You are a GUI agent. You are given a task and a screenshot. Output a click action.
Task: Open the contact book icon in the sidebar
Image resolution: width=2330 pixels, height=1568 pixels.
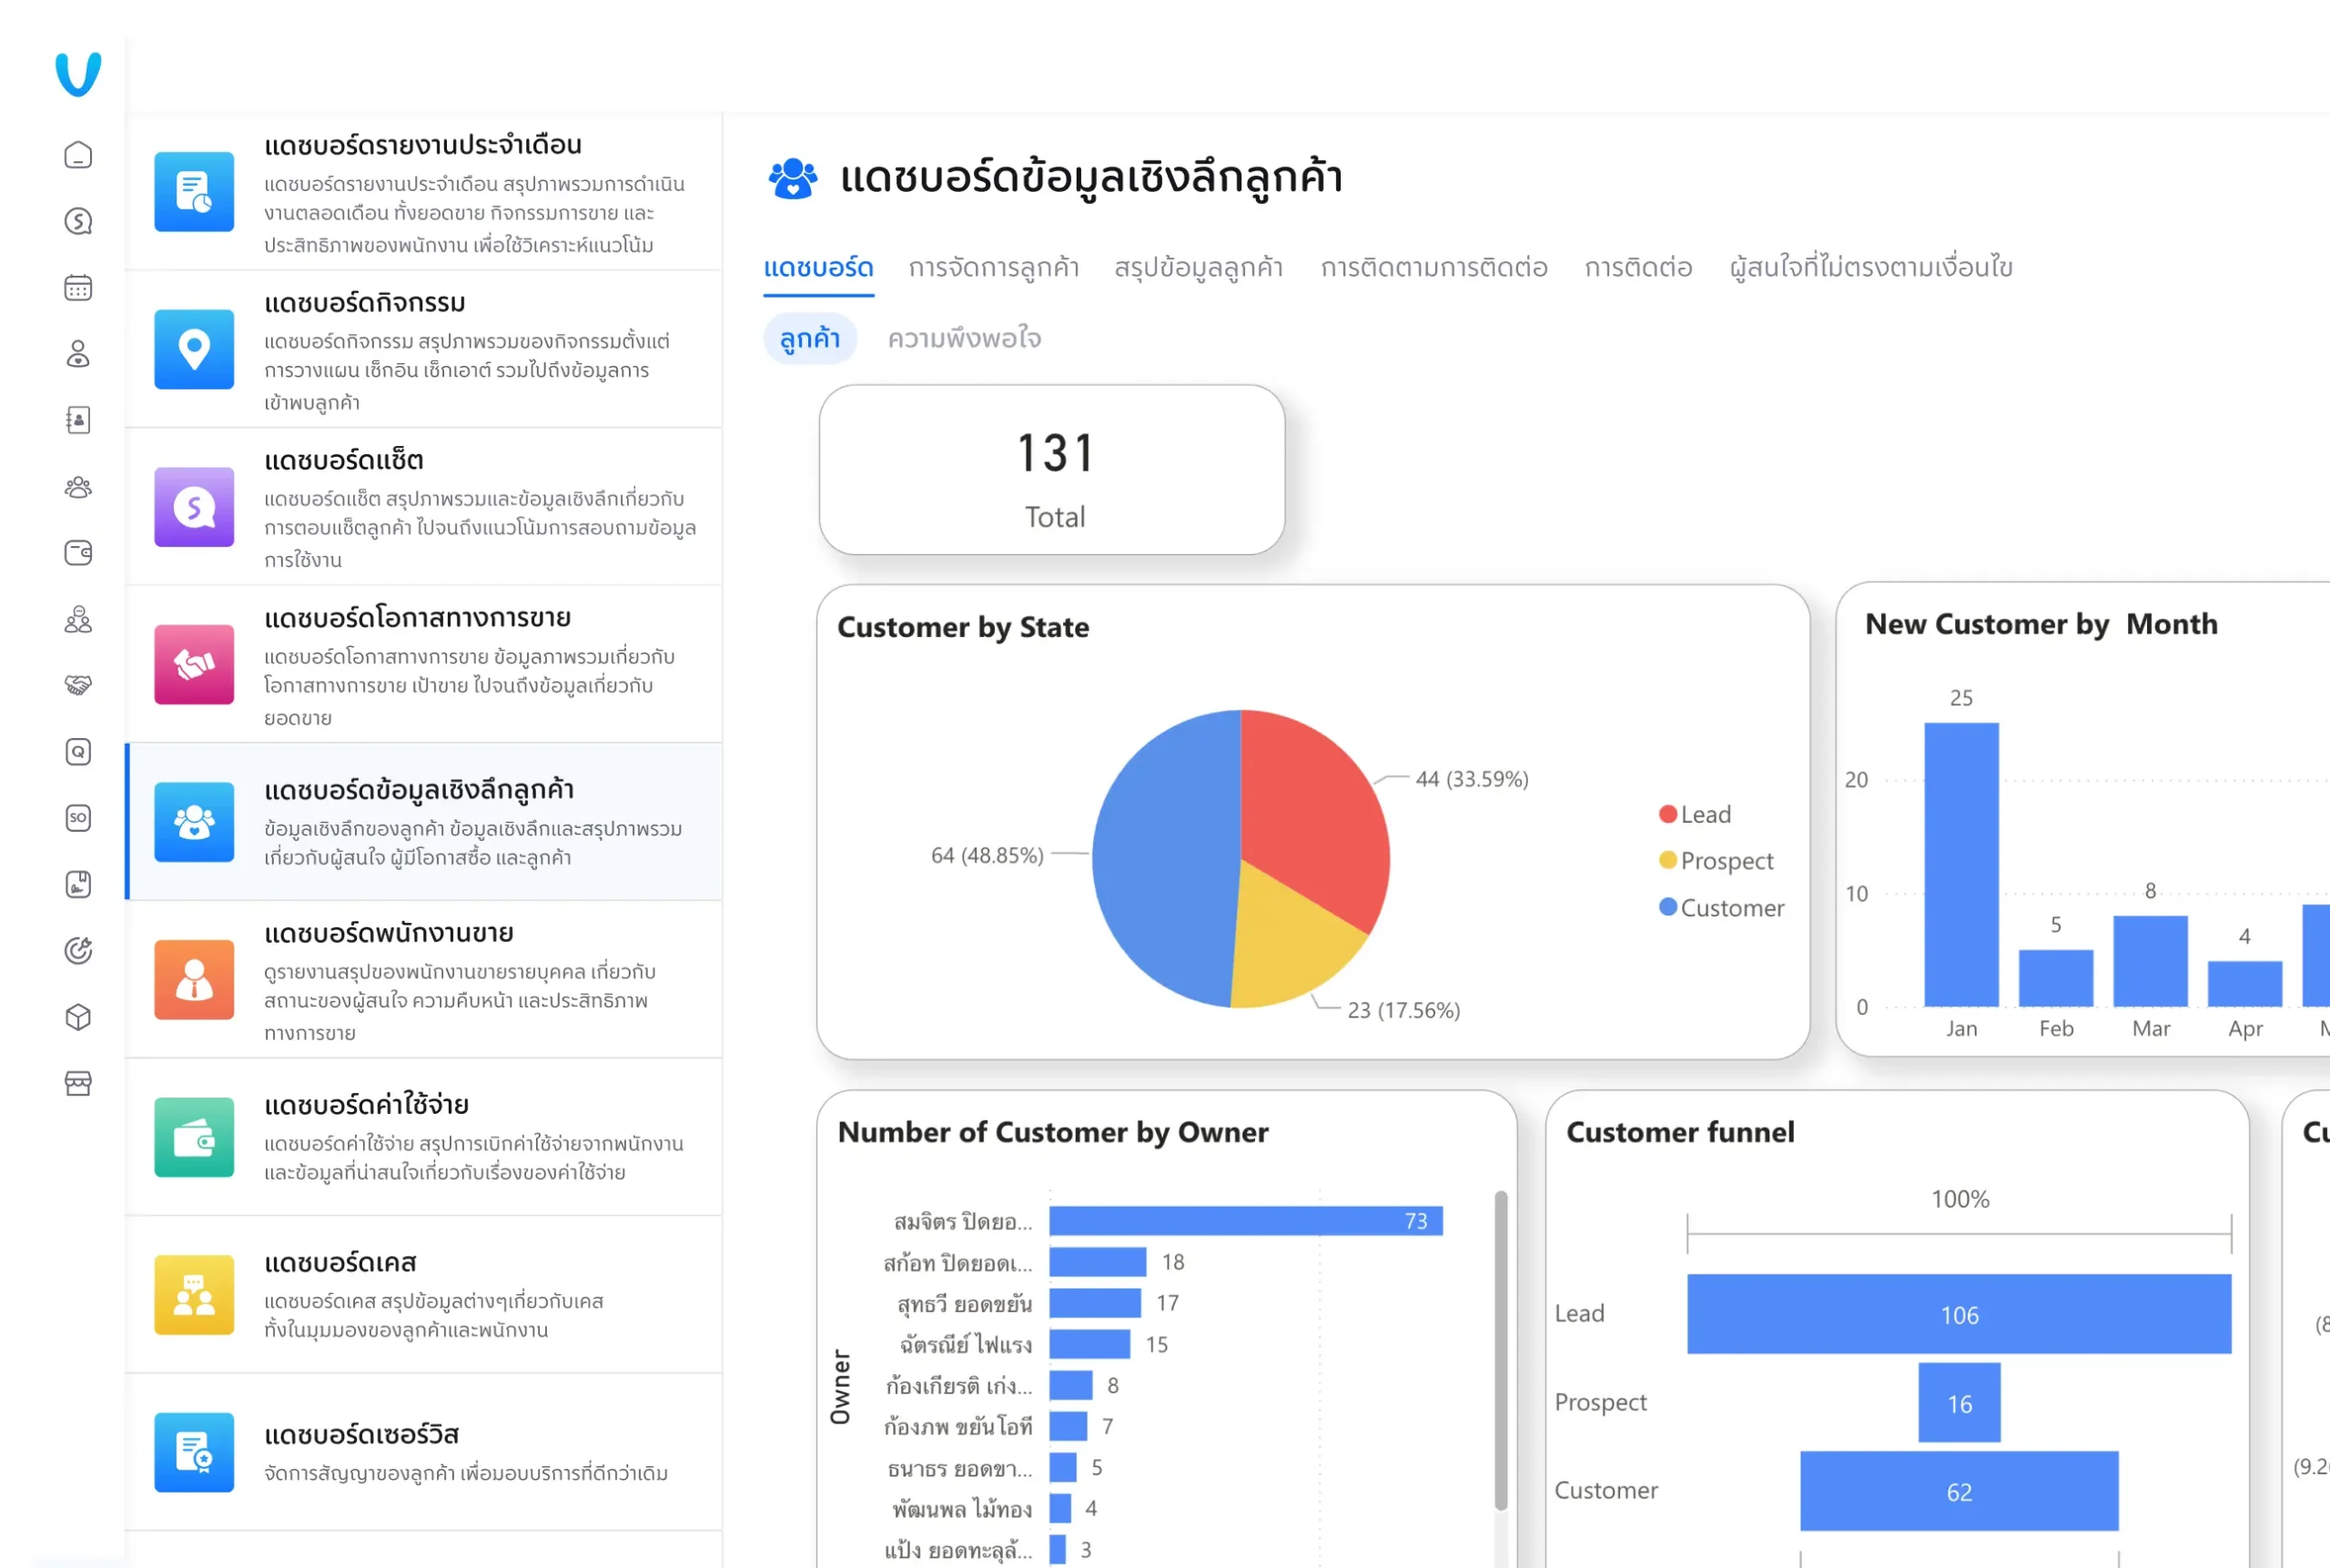coord(78,420)
